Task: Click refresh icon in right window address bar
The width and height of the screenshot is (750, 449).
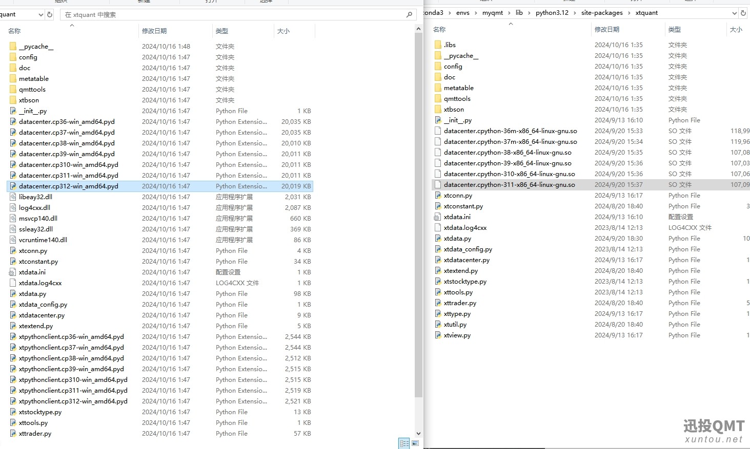Action: tap(744, 13)
